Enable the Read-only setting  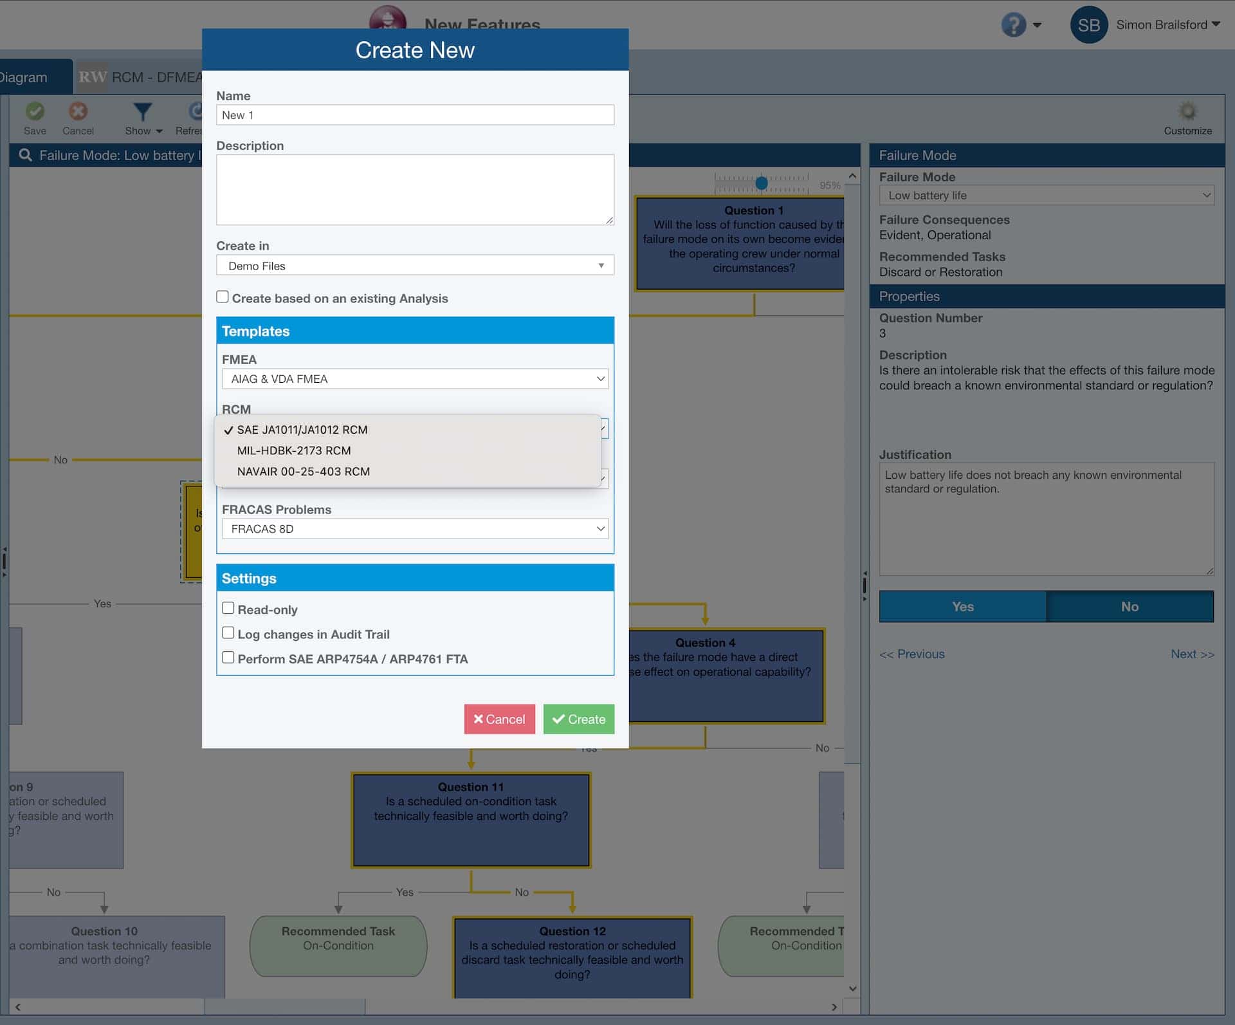[x=228, y=607]
